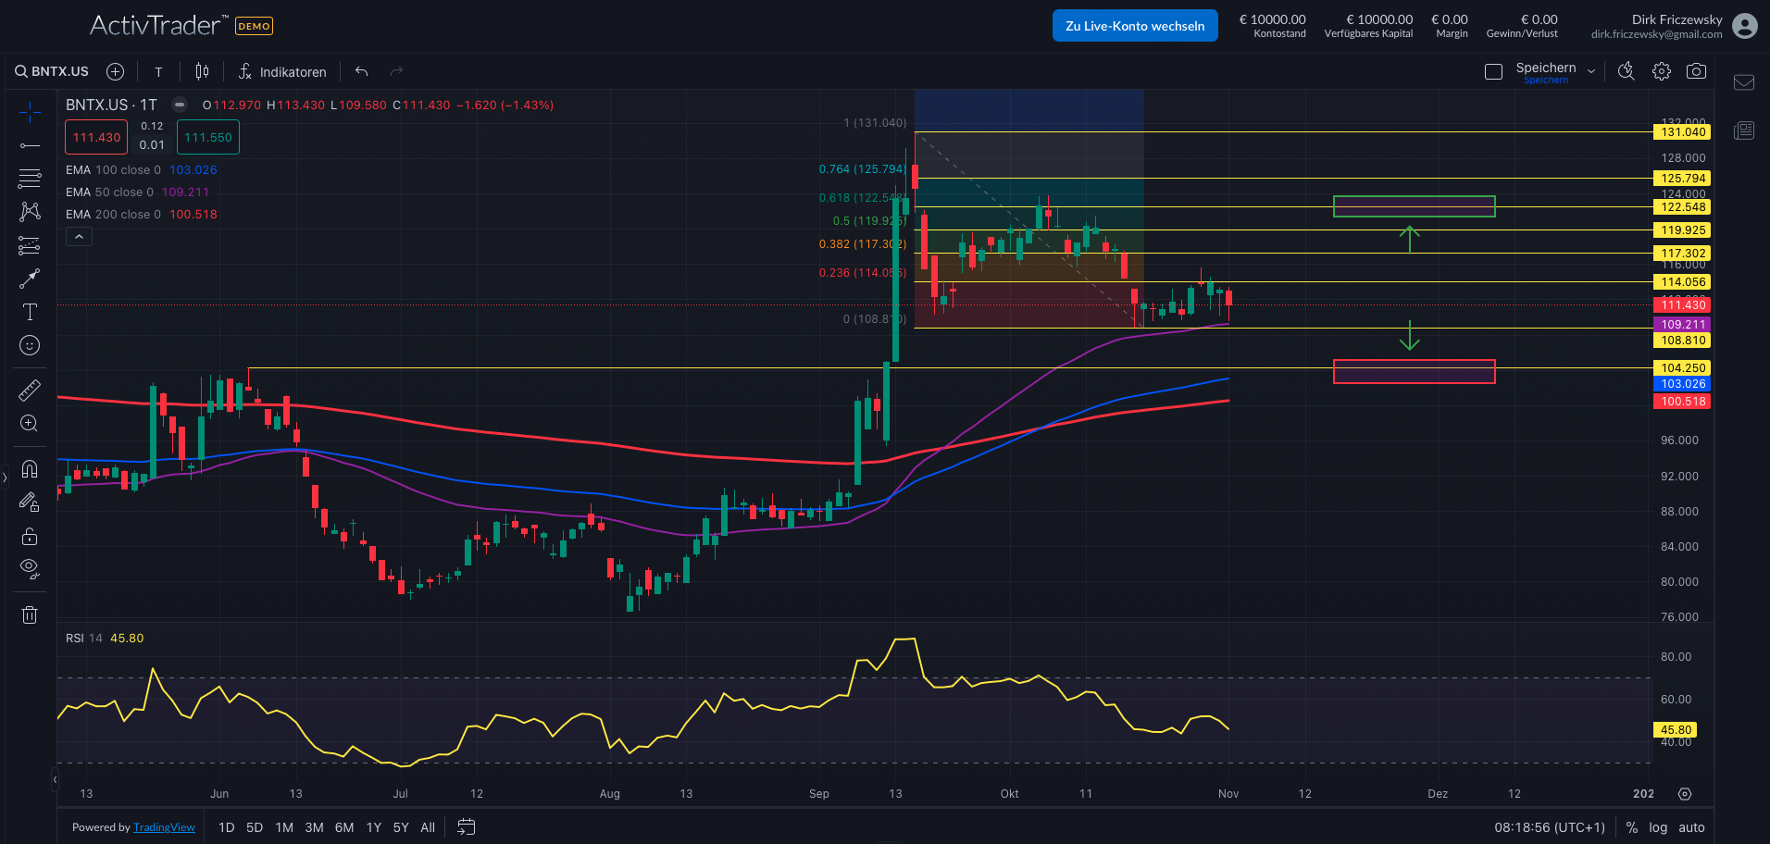Open chart settings gear icon
Screen dimensions: 1770x844
[x=1662, y=71]
